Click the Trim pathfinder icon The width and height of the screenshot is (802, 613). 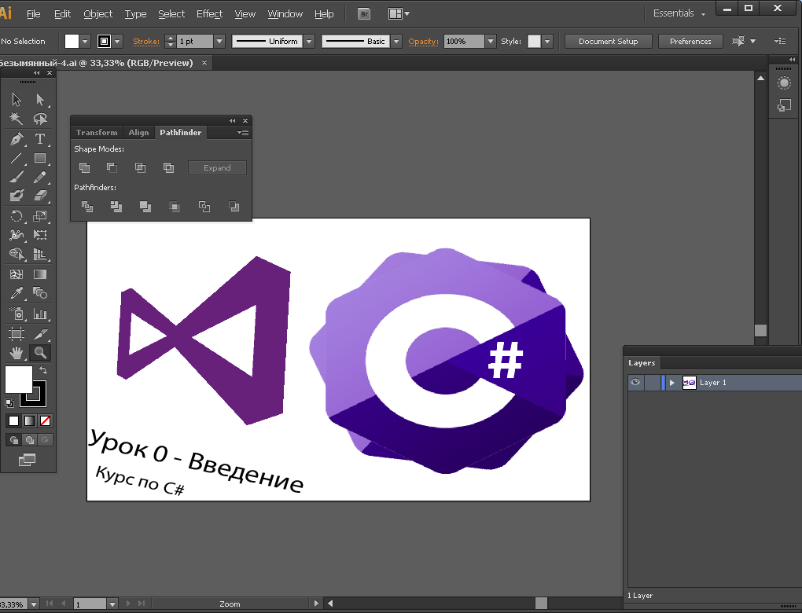pyautogui.click(x=116, y=207)
